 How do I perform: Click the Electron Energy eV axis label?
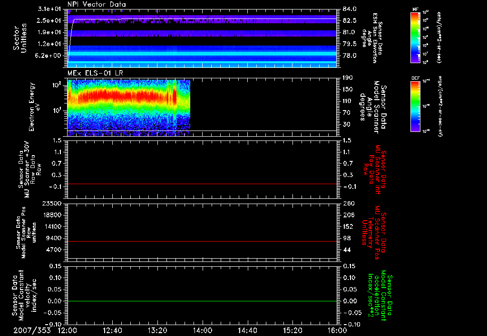coord(34,107)
